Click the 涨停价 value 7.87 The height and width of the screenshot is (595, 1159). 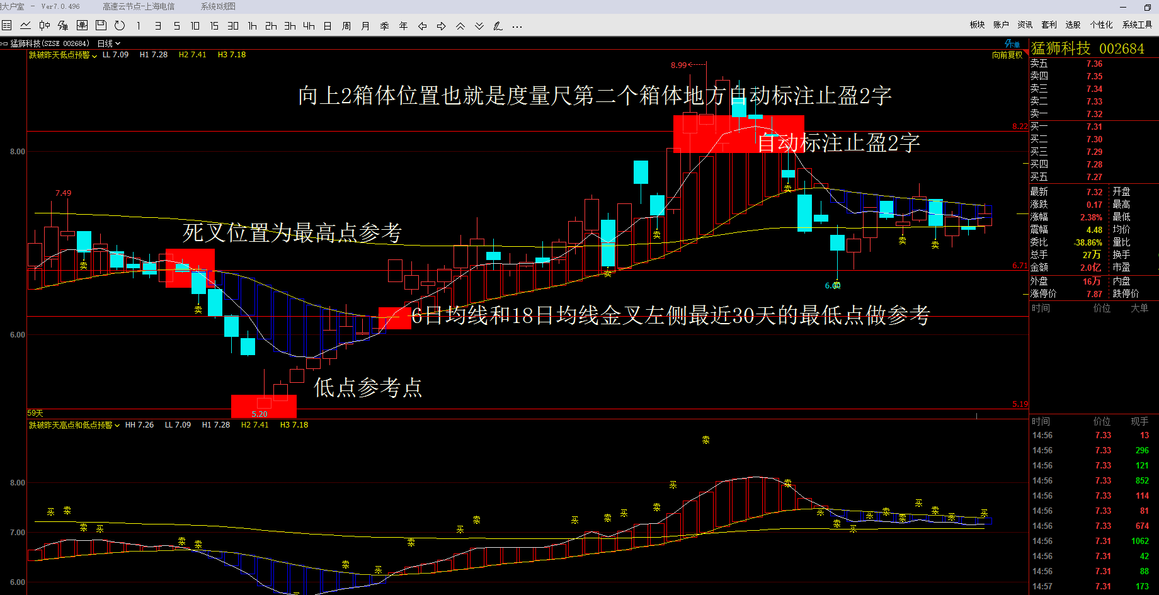click(1095, 294)
